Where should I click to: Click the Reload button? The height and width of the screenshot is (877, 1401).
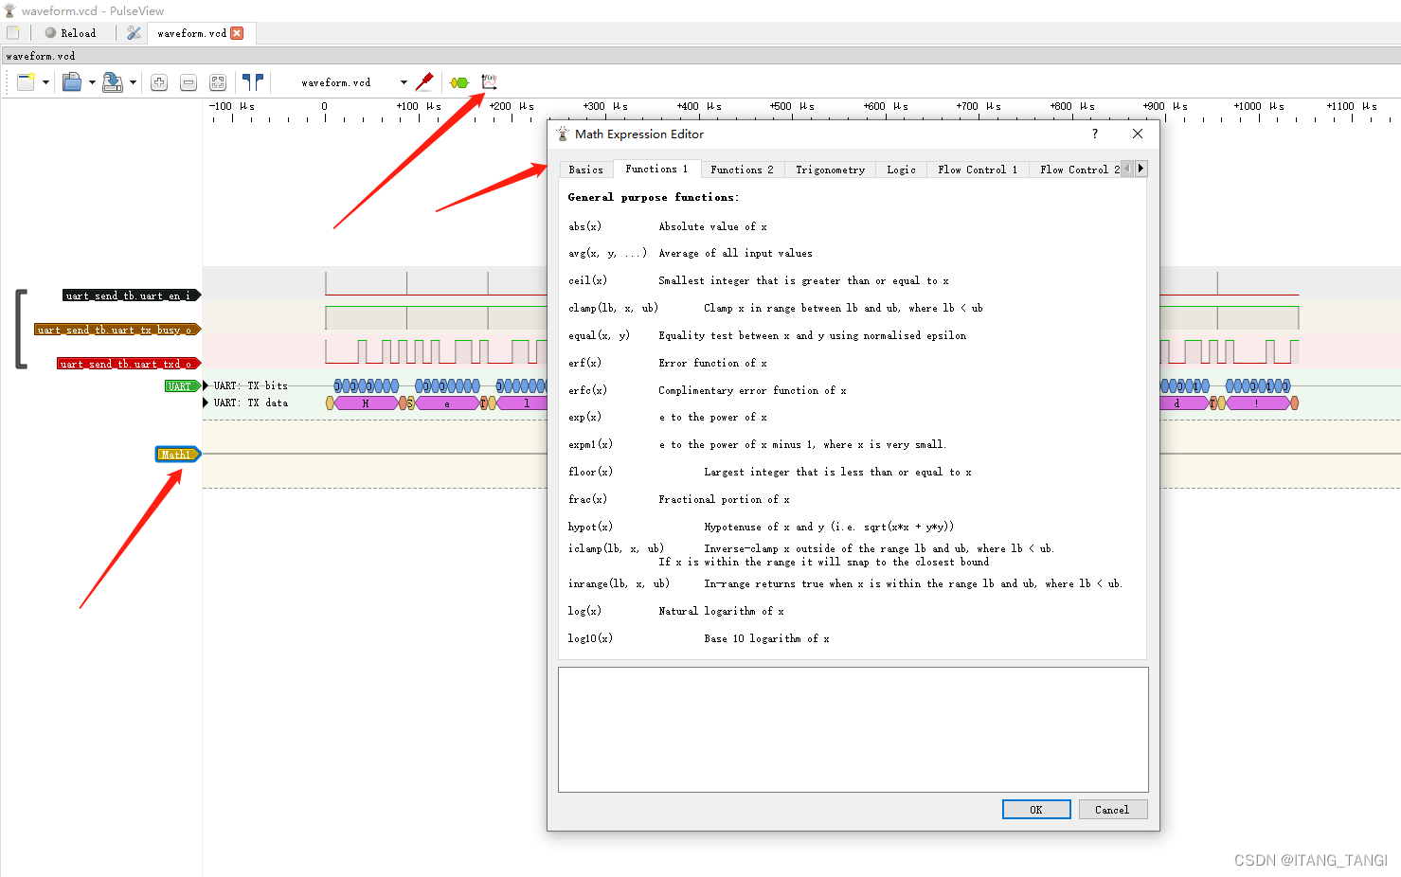(x=71, y=32)
